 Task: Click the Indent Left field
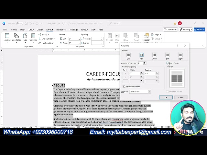(x=73, y=39)
